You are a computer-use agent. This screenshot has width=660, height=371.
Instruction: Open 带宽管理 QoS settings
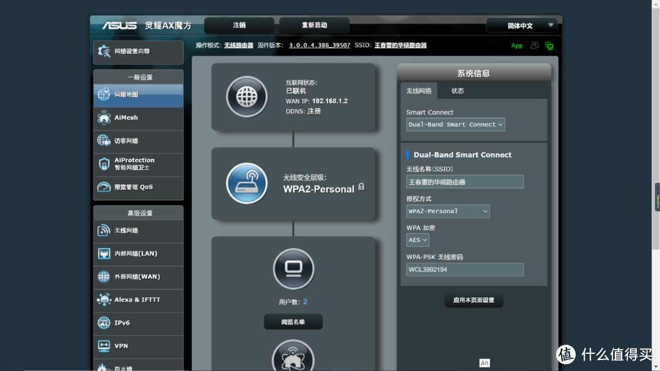pos(128,187)
